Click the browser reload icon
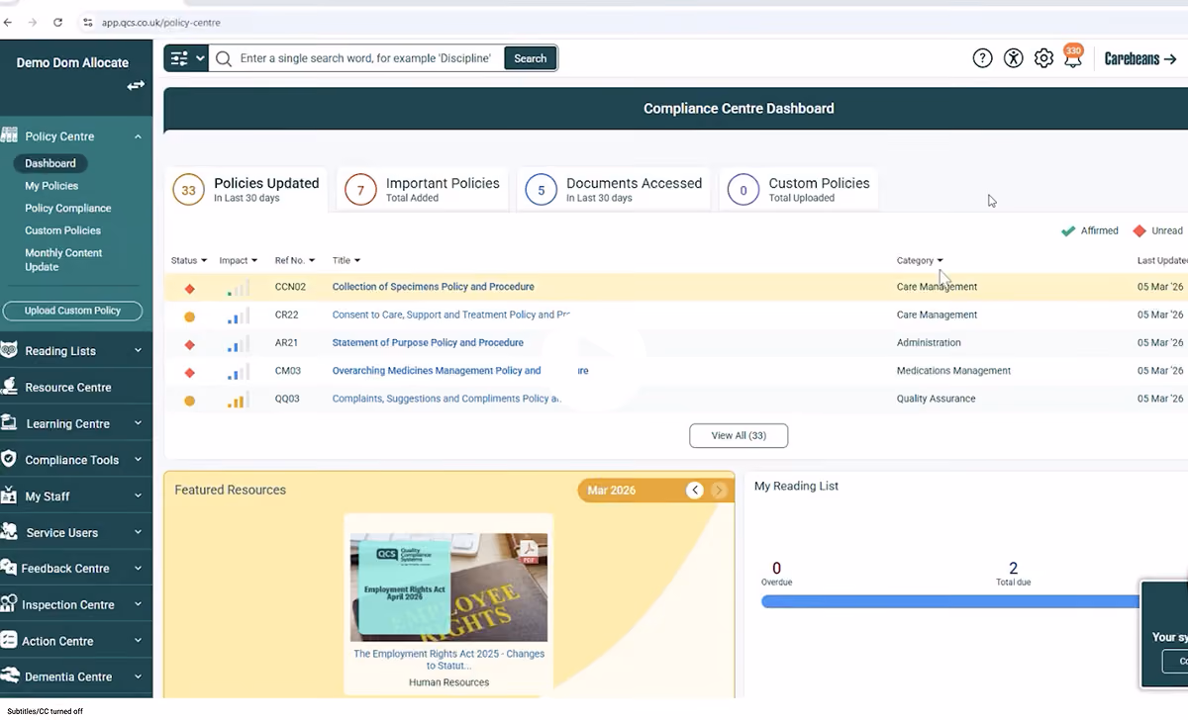 pyautogui.click(x=58, y=22)
